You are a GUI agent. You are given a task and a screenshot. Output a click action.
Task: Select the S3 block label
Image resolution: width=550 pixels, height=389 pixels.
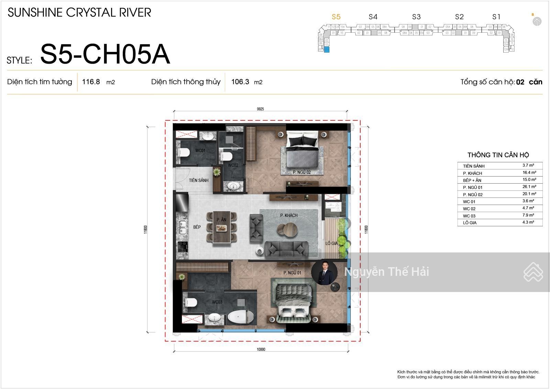tap(416, 17)
